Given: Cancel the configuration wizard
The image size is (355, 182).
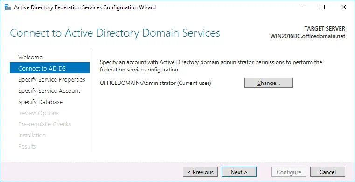Looking at the screenshot, I should pos(327,172).
